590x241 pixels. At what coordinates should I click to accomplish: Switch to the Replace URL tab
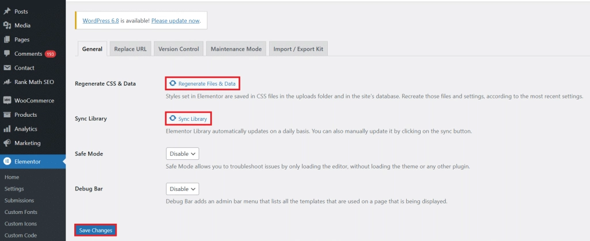click(130, 49)
